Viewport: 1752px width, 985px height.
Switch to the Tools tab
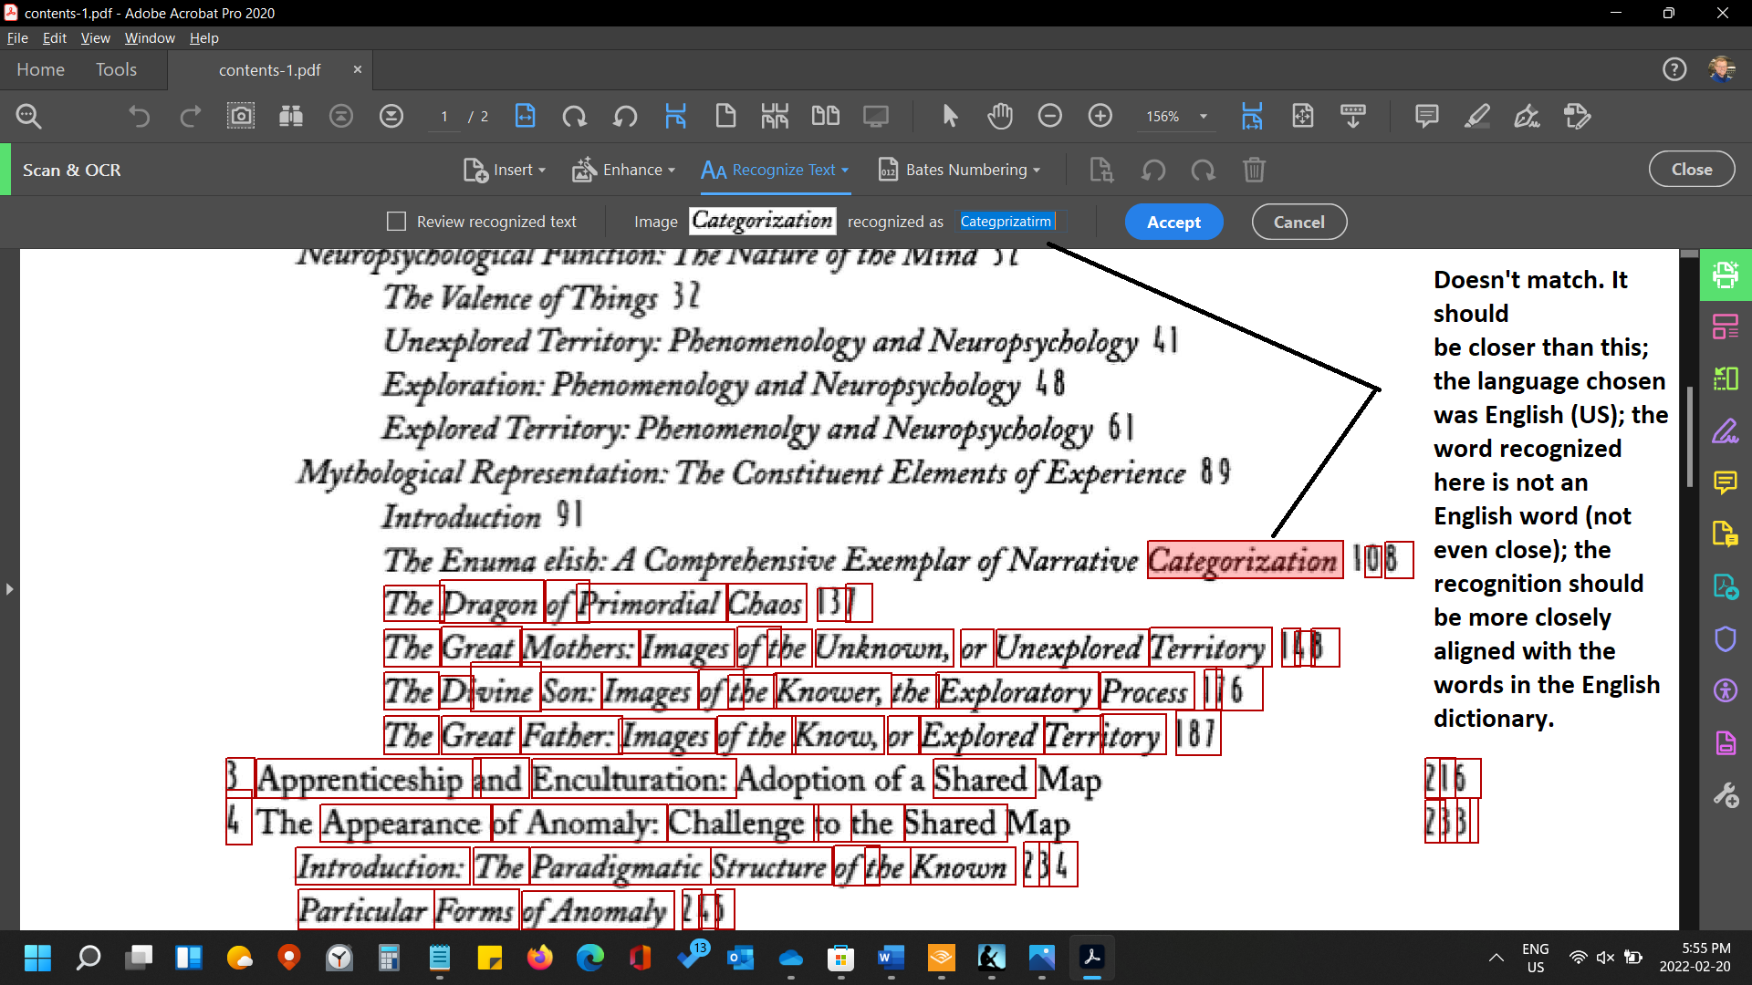point(116,70)
